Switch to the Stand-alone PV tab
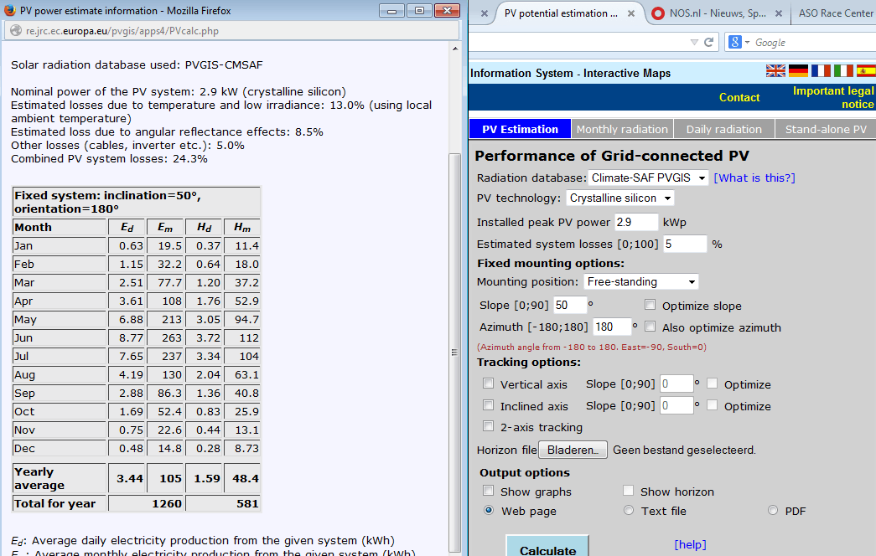The image size is (876, 556). [826, 129]
